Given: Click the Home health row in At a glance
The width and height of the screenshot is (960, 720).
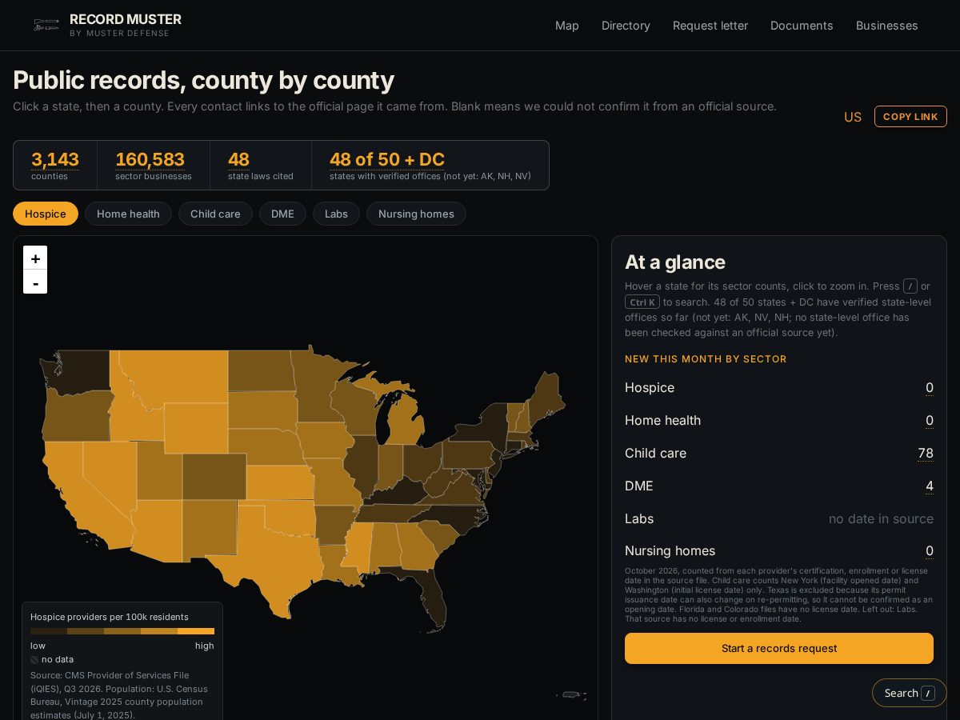Looking at the screenshot, I should tap(779, 420).
